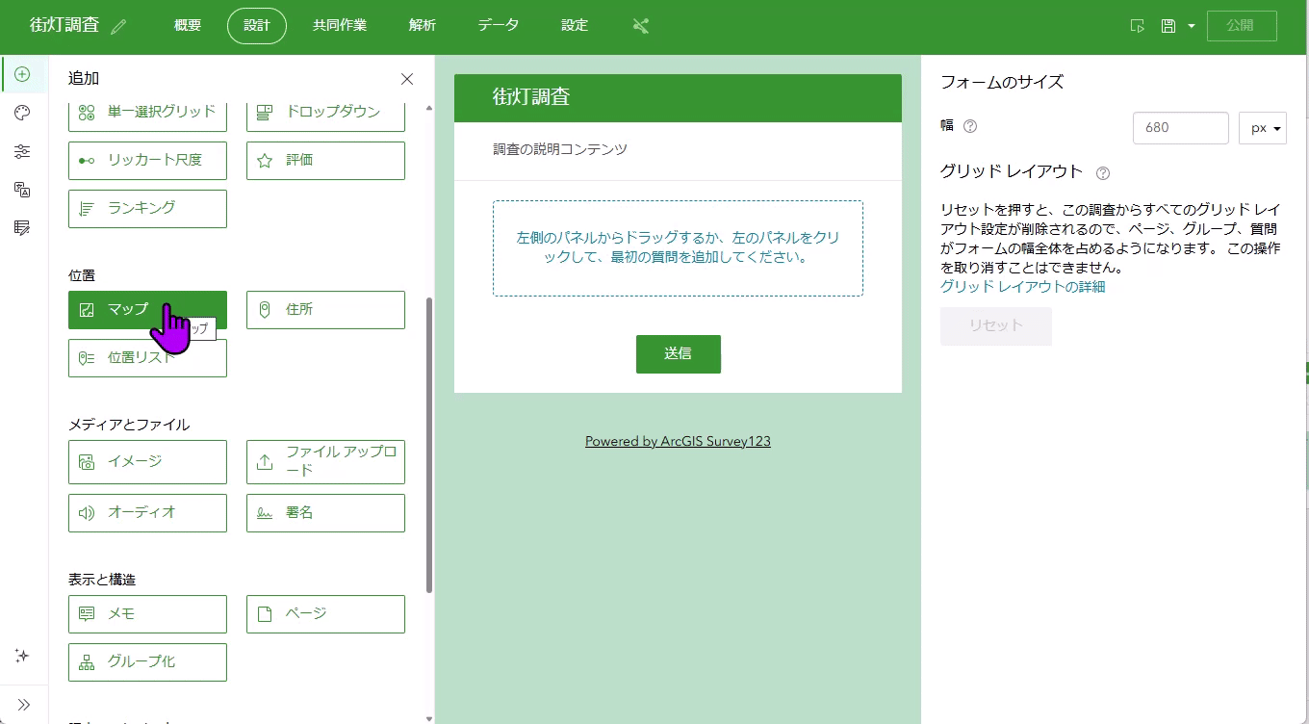
Task: Open the グリッド レイアウトの詳細 link
Action: click(x=1022, y=286)
